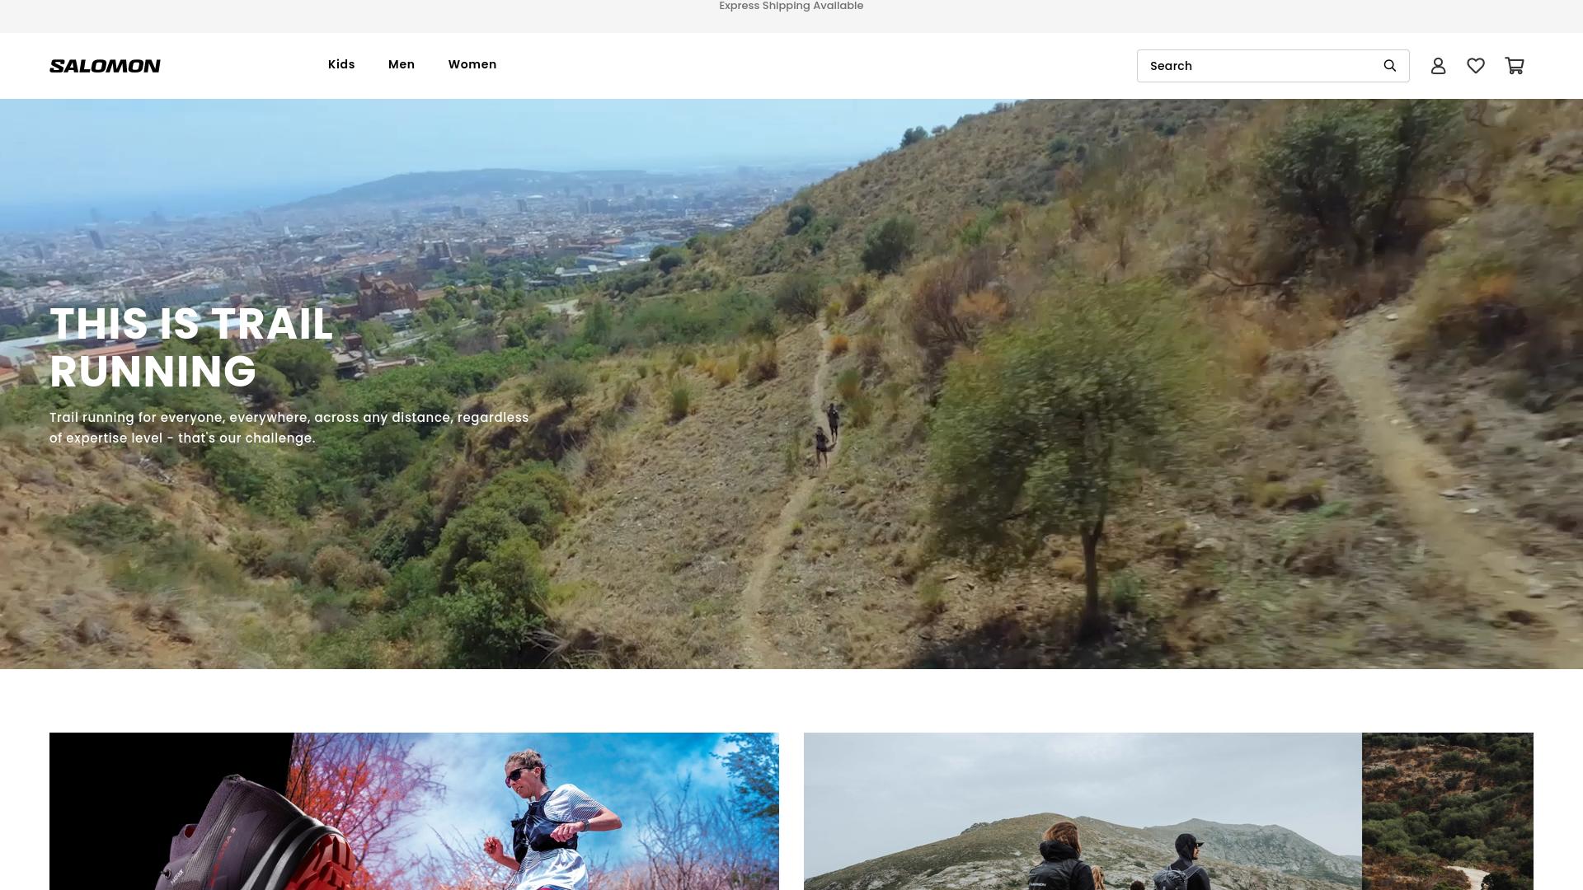Click the search magnifier icon

(x=1390, y=66)
